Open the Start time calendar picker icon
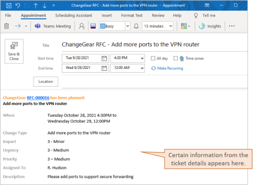This screenshot has height=185, width=254. tap(104, 58)
